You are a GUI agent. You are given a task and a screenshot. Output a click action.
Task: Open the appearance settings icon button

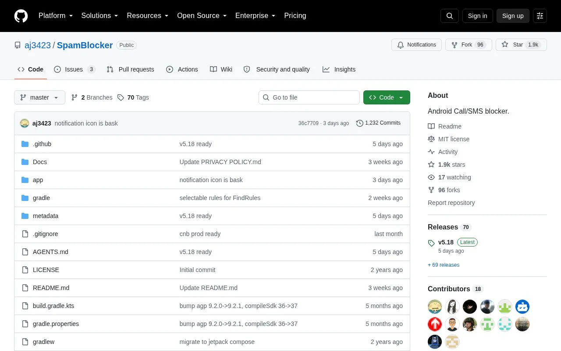tap(540, 16)
